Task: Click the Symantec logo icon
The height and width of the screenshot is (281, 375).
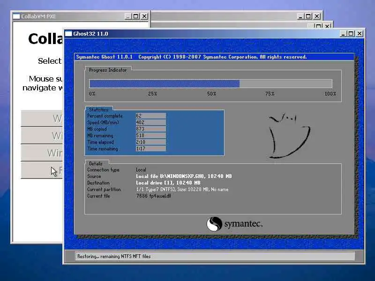Action: (214, 224)
